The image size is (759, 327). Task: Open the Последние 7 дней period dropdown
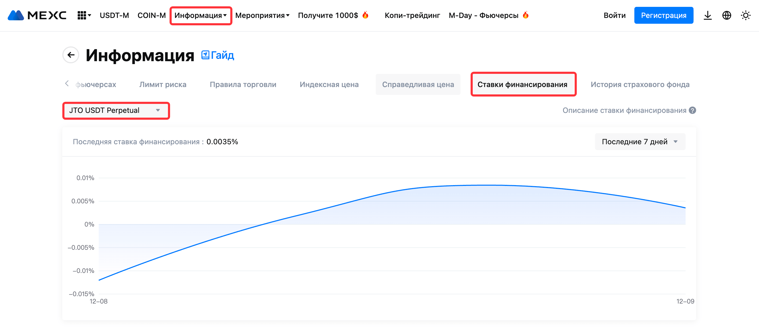(640, 142)
